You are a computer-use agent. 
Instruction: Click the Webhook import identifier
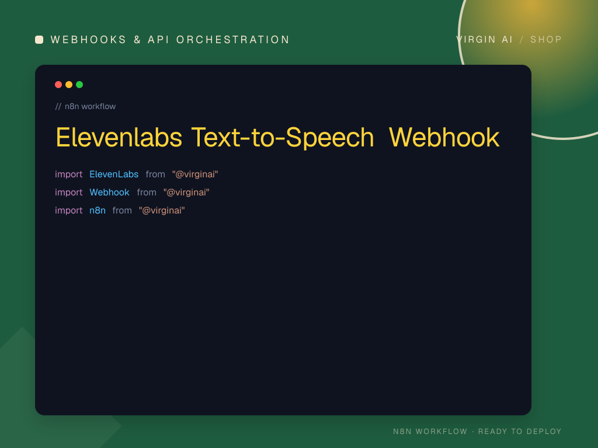[109, 192]
